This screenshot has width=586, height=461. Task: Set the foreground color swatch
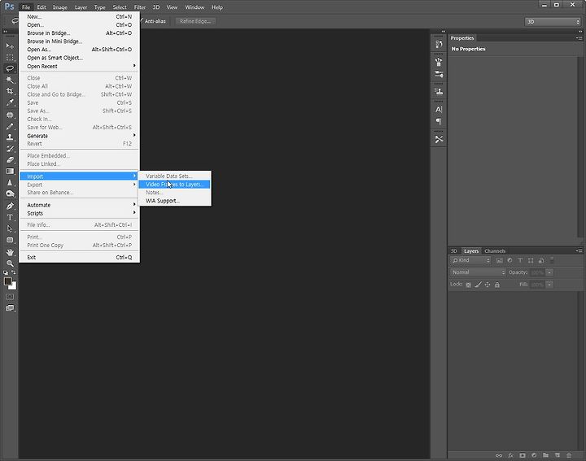tap(7, 281)
